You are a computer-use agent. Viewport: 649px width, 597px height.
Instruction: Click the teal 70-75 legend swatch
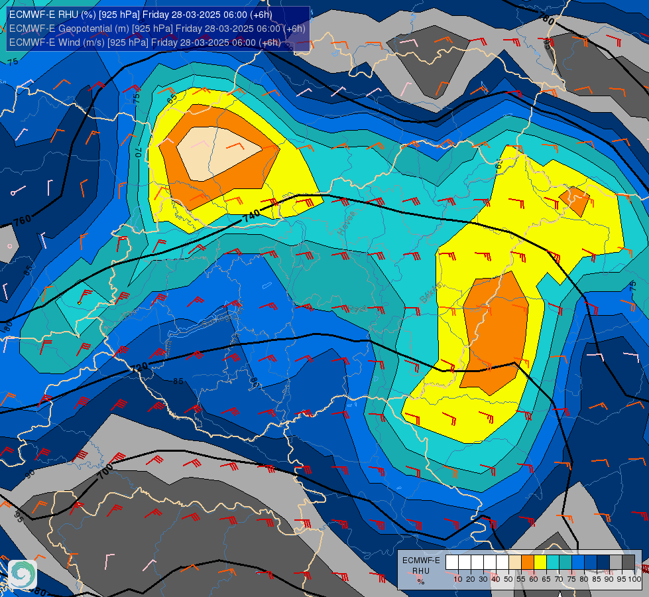click(x=565, y=563)
